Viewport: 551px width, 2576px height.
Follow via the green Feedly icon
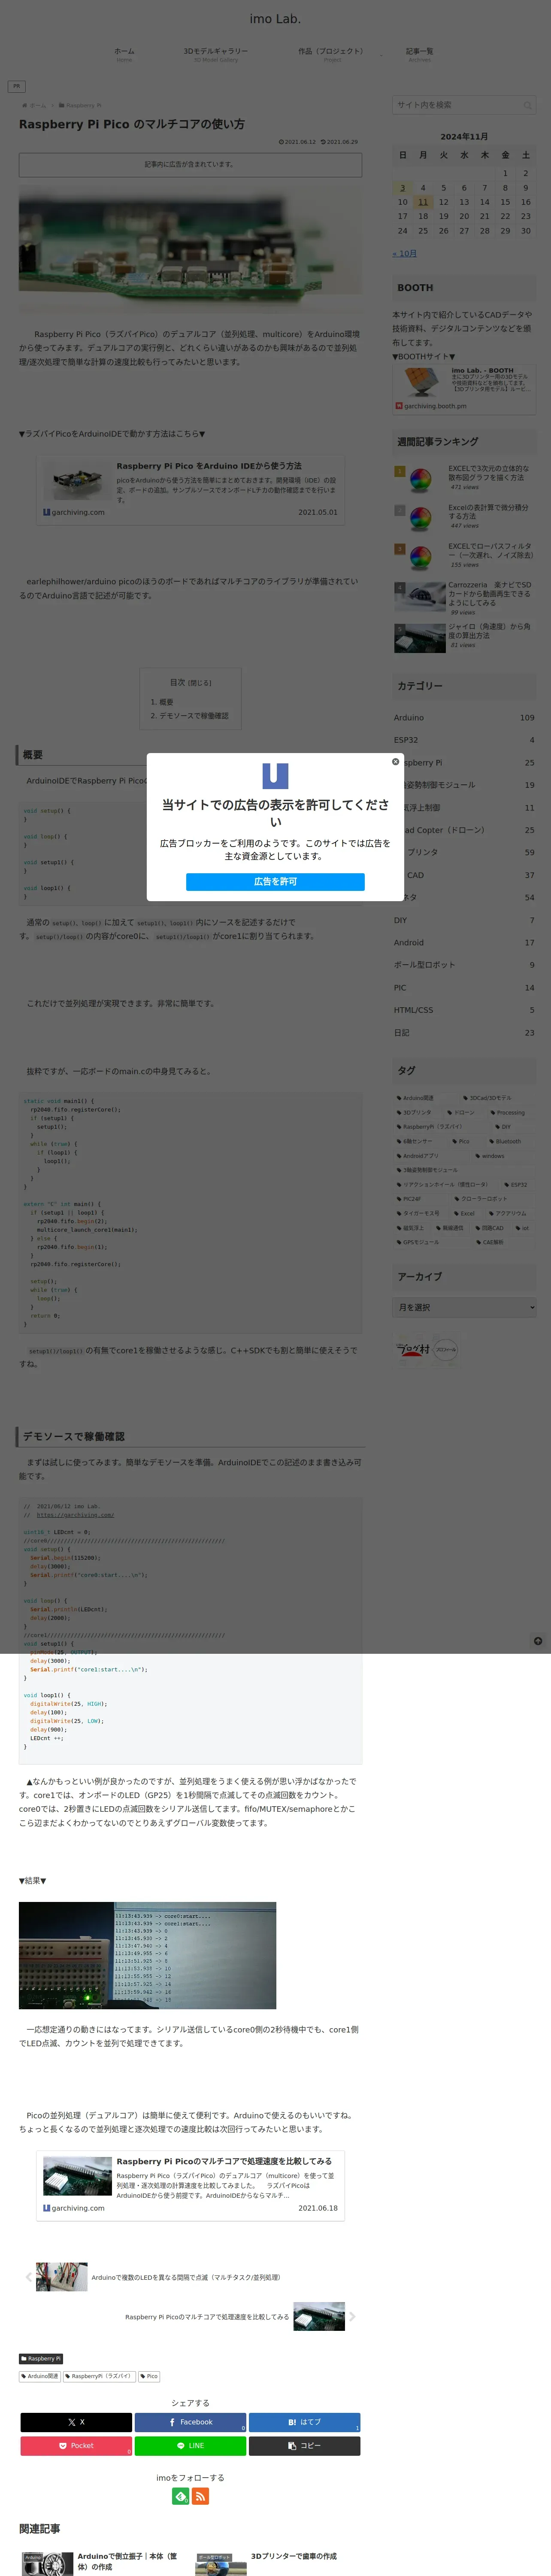[180, 2496]
